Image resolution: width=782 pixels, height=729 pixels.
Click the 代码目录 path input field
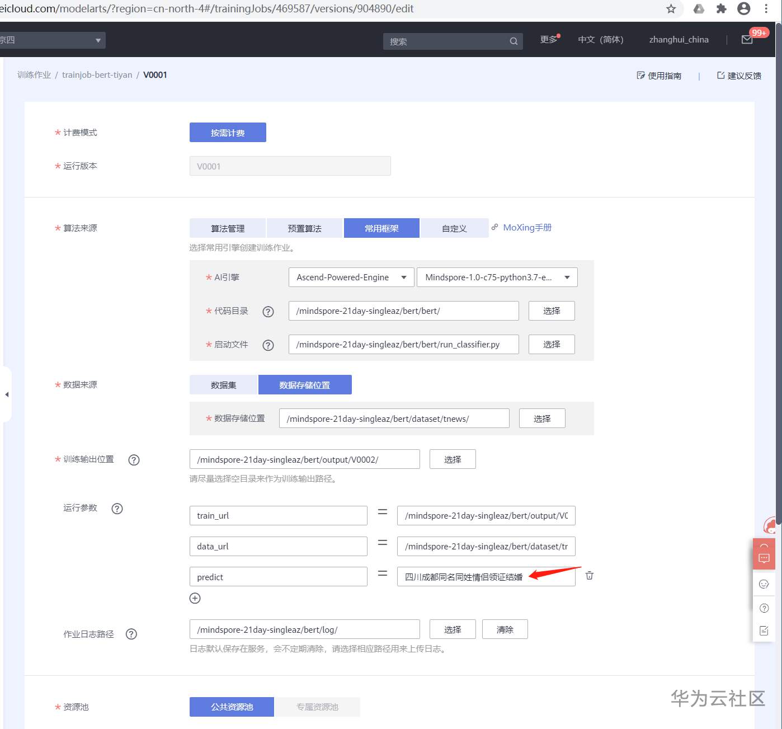pyautogui.click(x=404, y=311)
